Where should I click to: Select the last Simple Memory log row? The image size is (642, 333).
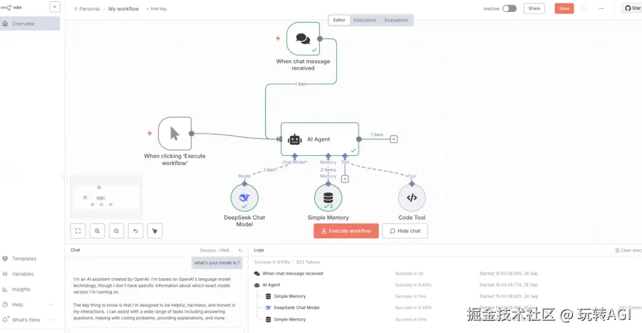[446, 319]
